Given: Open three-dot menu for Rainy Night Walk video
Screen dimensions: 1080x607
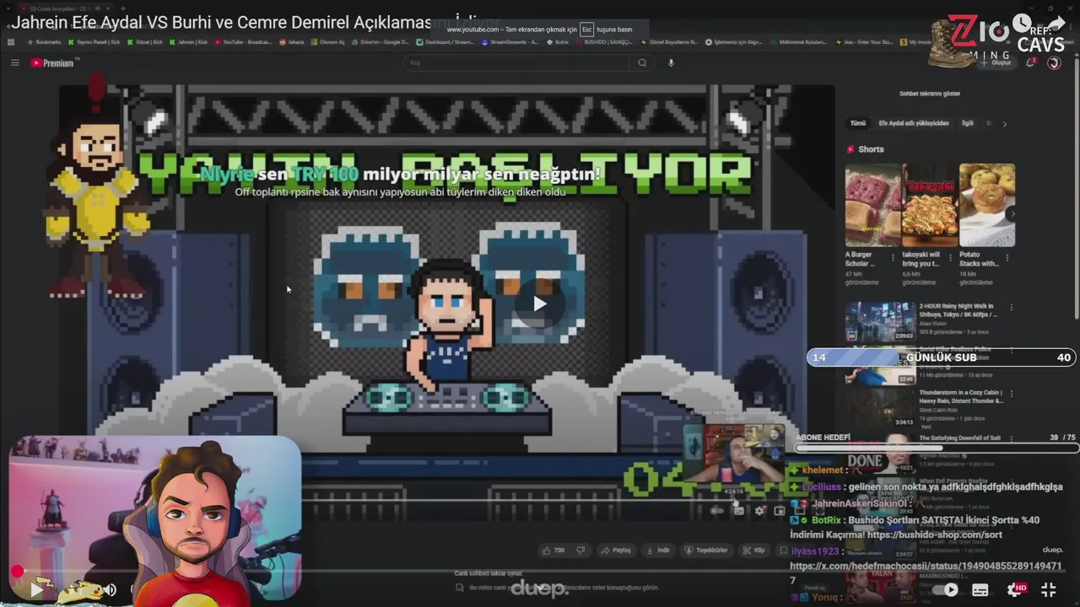Looking at the screenshot, I should (1011, 308).
